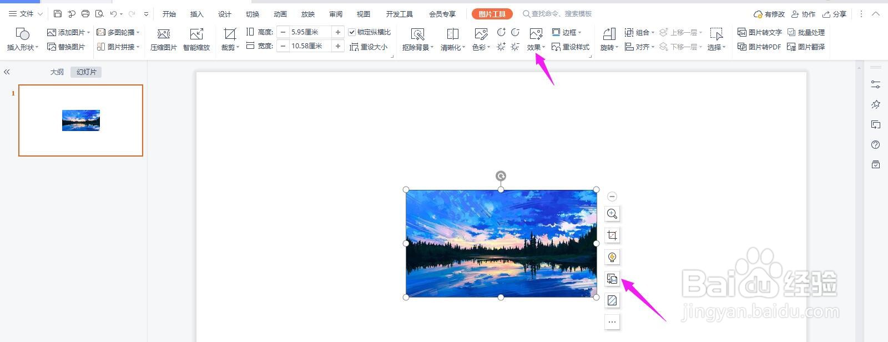Viewport: 888px width, 342px height.
Task: Collapse the slide panel with double chevron
Action: click(7, 72)
